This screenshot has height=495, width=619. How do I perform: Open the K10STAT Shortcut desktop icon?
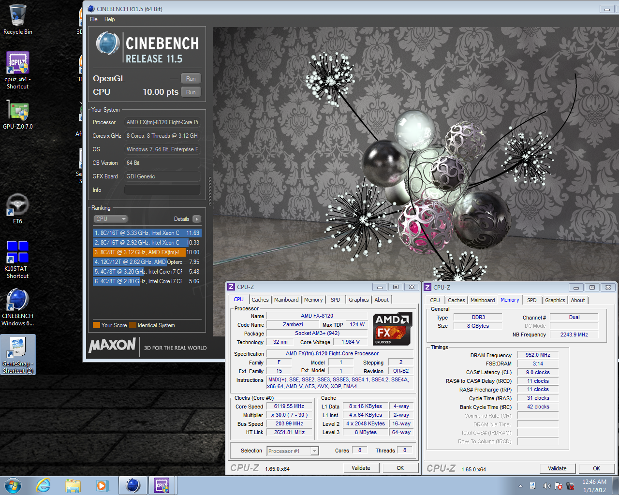pos(17,259)
